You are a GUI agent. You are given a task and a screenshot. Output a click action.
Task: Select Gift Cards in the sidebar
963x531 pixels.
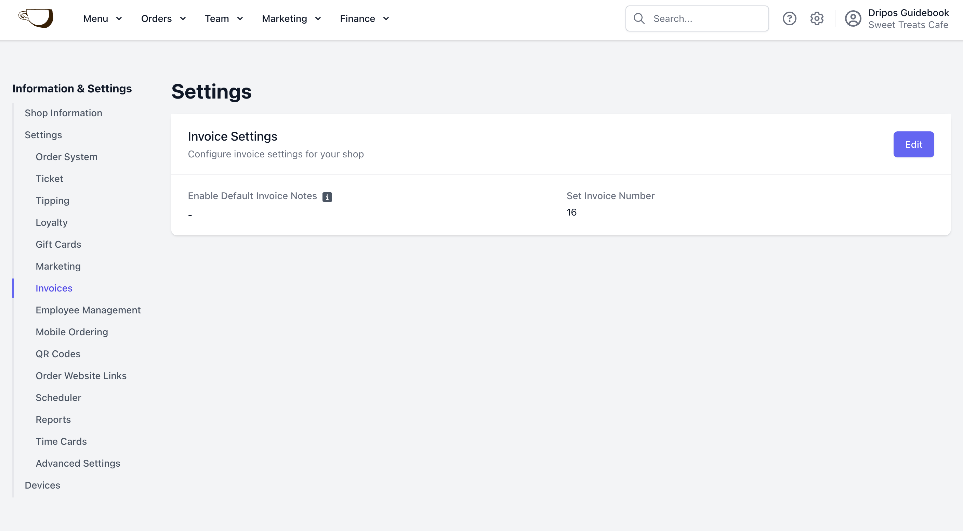[x=58, y=244]
